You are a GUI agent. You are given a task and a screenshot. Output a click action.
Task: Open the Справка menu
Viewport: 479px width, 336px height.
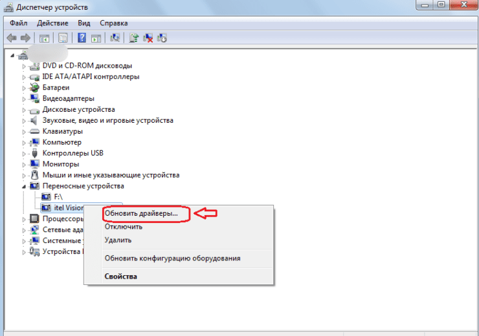click(x=114, y=23)
